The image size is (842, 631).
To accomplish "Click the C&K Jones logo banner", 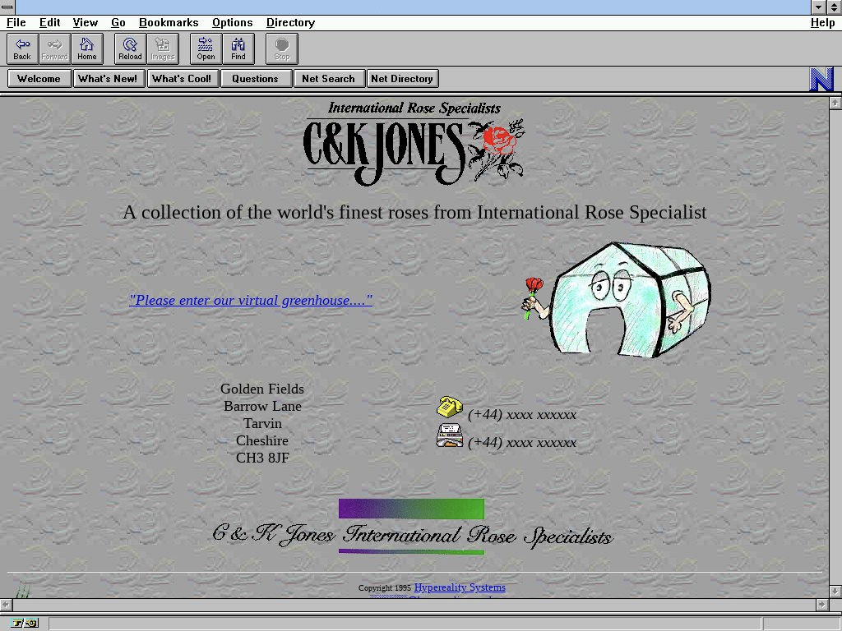I will tap(414, 143).
